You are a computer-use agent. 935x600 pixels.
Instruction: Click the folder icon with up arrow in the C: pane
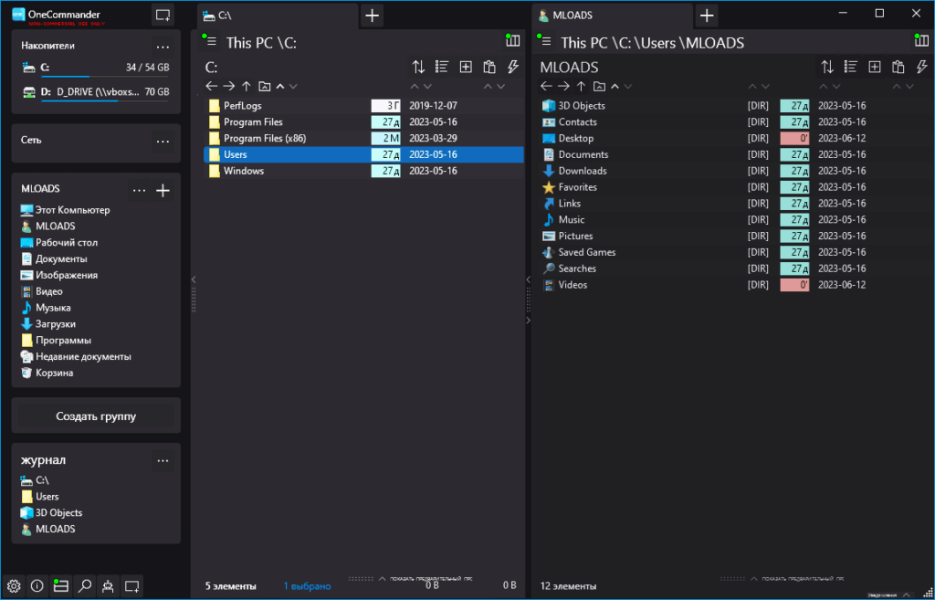coord(264,87)
